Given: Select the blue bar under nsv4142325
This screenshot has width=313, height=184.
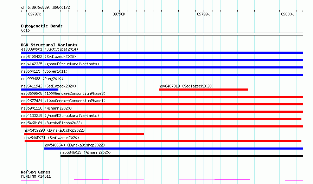Looking at the screenshot, I should coord(162,67).
